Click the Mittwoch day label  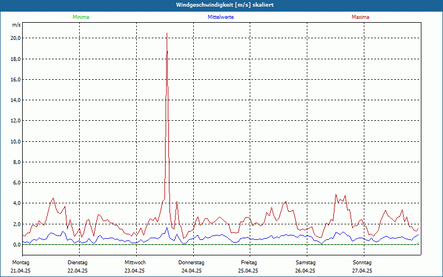click(x=135, y=263)
